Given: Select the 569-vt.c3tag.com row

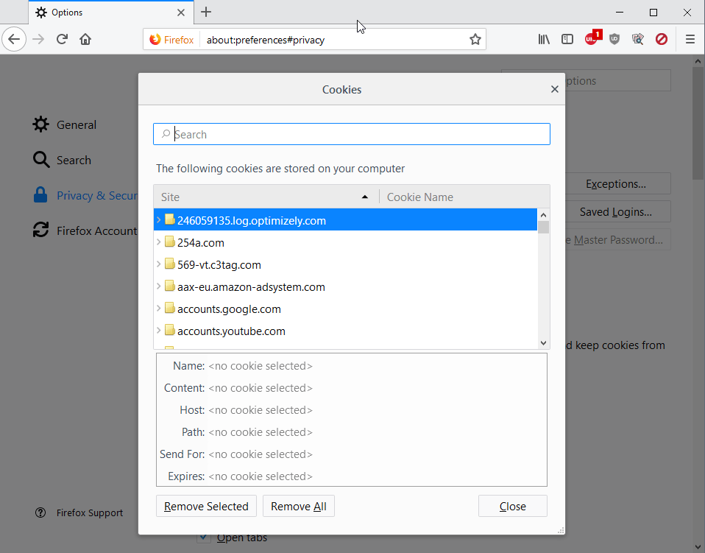Looking at the screenshot, I should [x=345, y=264].
